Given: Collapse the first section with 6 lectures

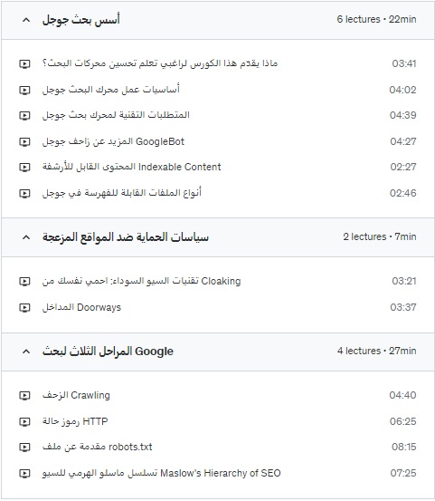Looking at the screenshot, I should 26,20.
